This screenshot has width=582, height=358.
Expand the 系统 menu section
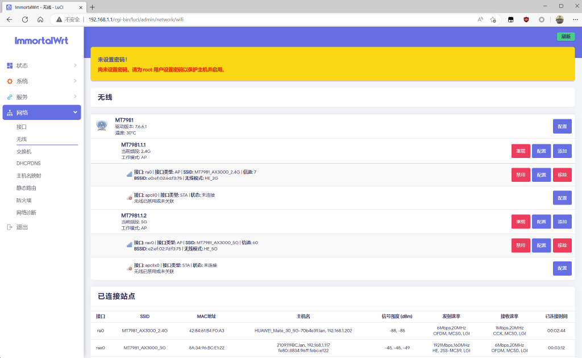74,81
